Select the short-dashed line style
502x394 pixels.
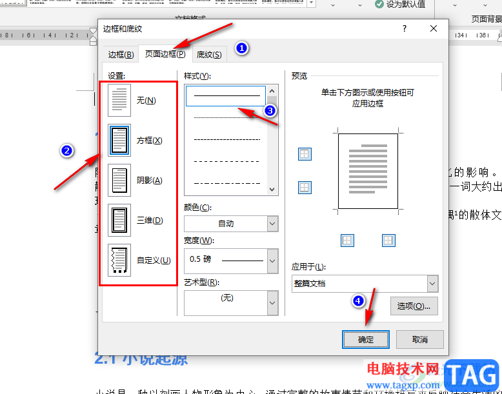226,140
